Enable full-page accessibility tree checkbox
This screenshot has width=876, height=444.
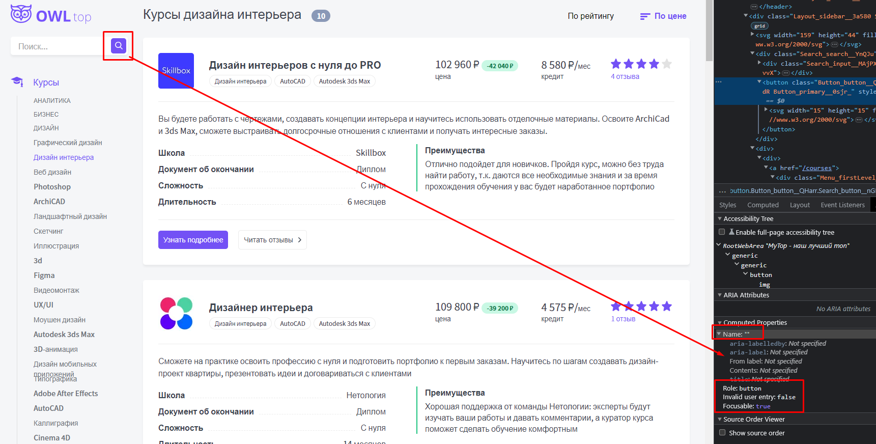(722, 232)
